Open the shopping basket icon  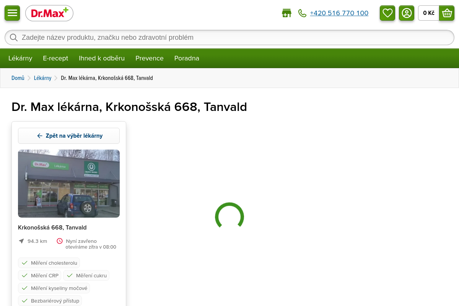pos(447,13)
